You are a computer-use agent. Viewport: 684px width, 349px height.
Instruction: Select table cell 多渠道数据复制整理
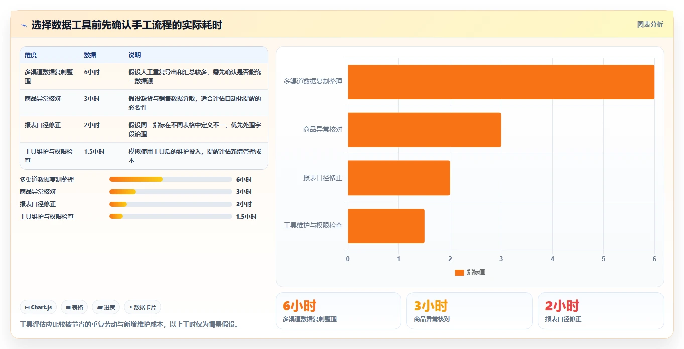50,76
